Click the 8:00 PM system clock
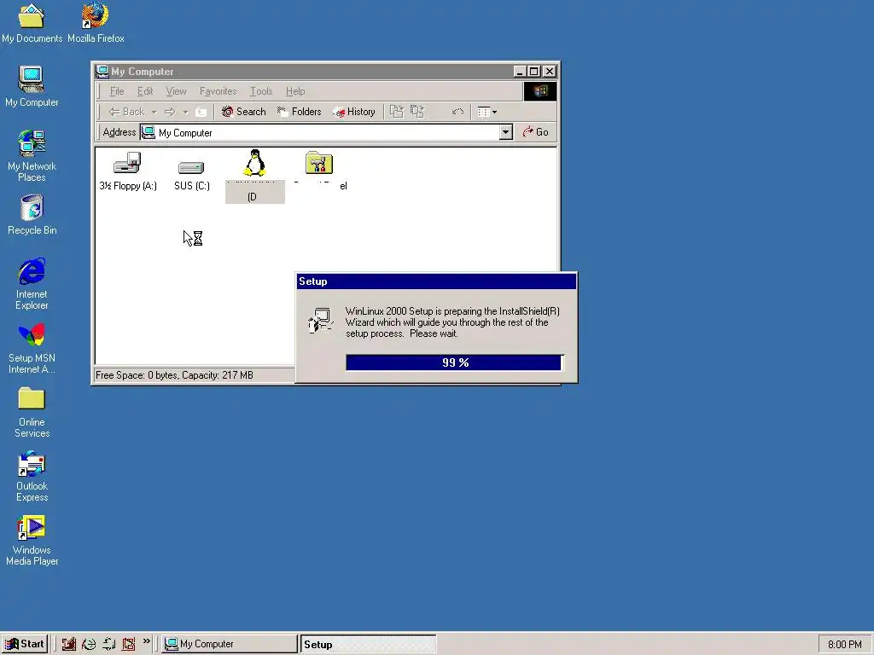 (844, 645)
